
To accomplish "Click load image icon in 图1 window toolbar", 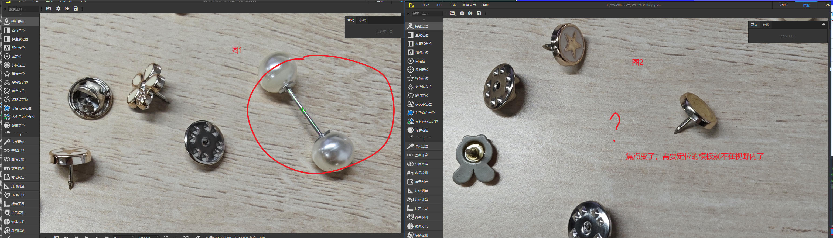I will tap(49, 9).
